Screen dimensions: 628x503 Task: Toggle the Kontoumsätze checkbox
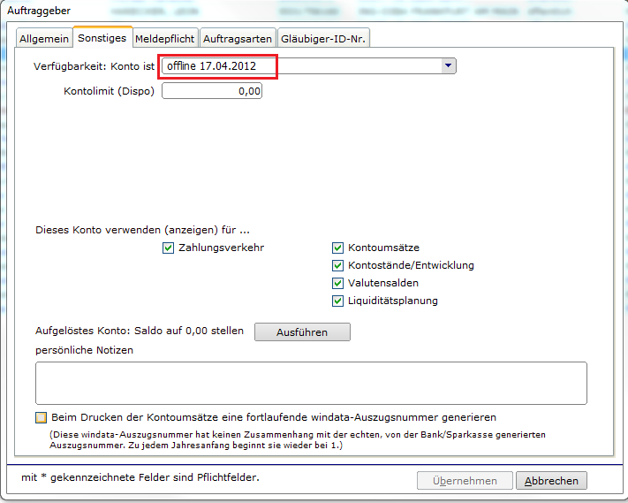tap(337, 248)
